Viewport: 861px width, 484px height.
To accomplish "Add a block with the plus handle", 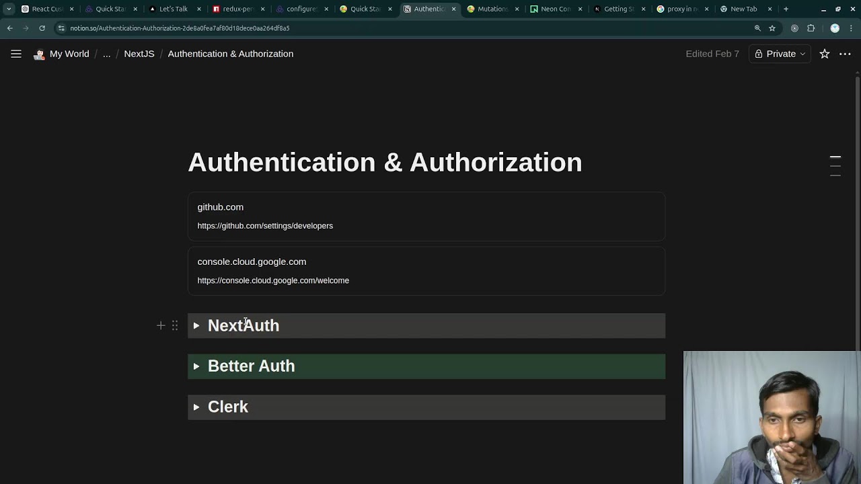I will (x=161, y=325).
